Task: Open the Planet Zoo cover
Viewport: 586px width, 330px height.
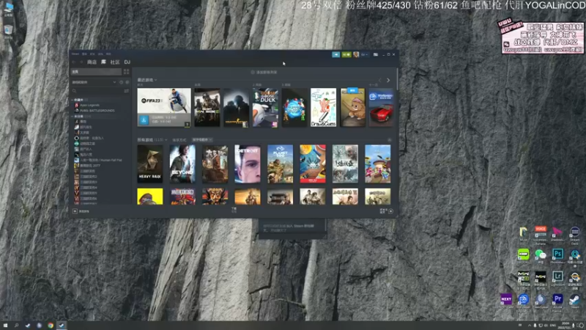Action: [x=281, y=164]
